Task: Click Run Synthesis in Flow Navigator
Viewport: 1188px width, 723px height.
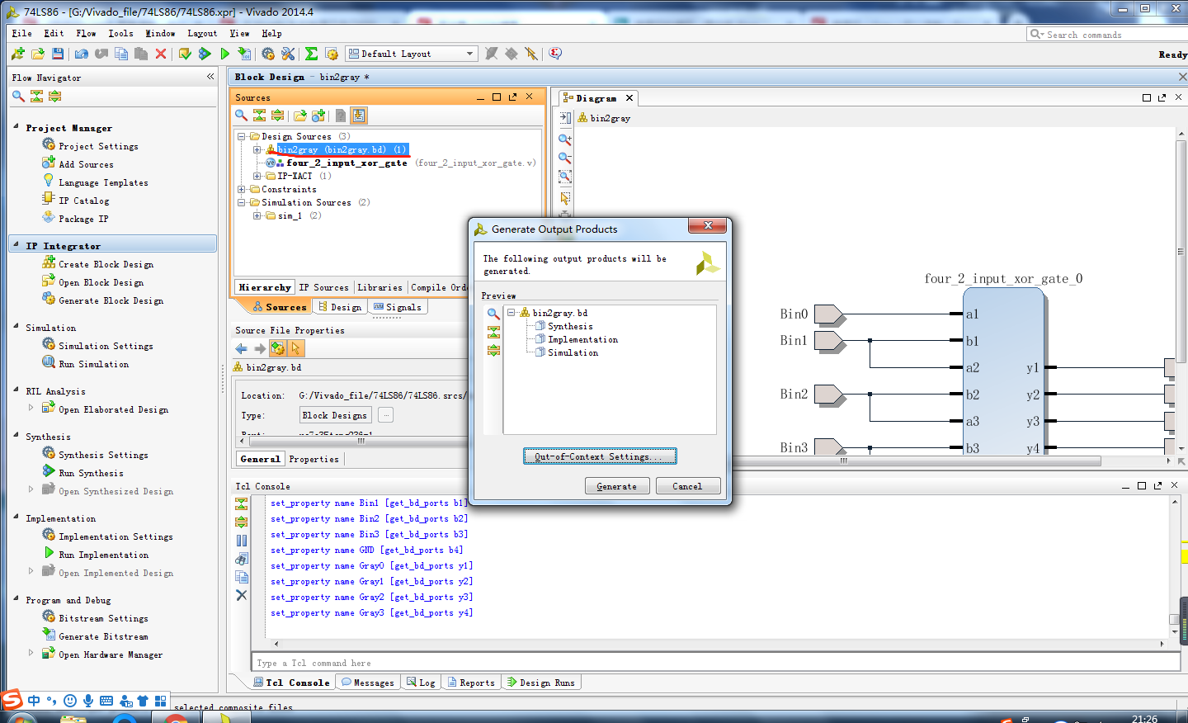Action: 91,473
